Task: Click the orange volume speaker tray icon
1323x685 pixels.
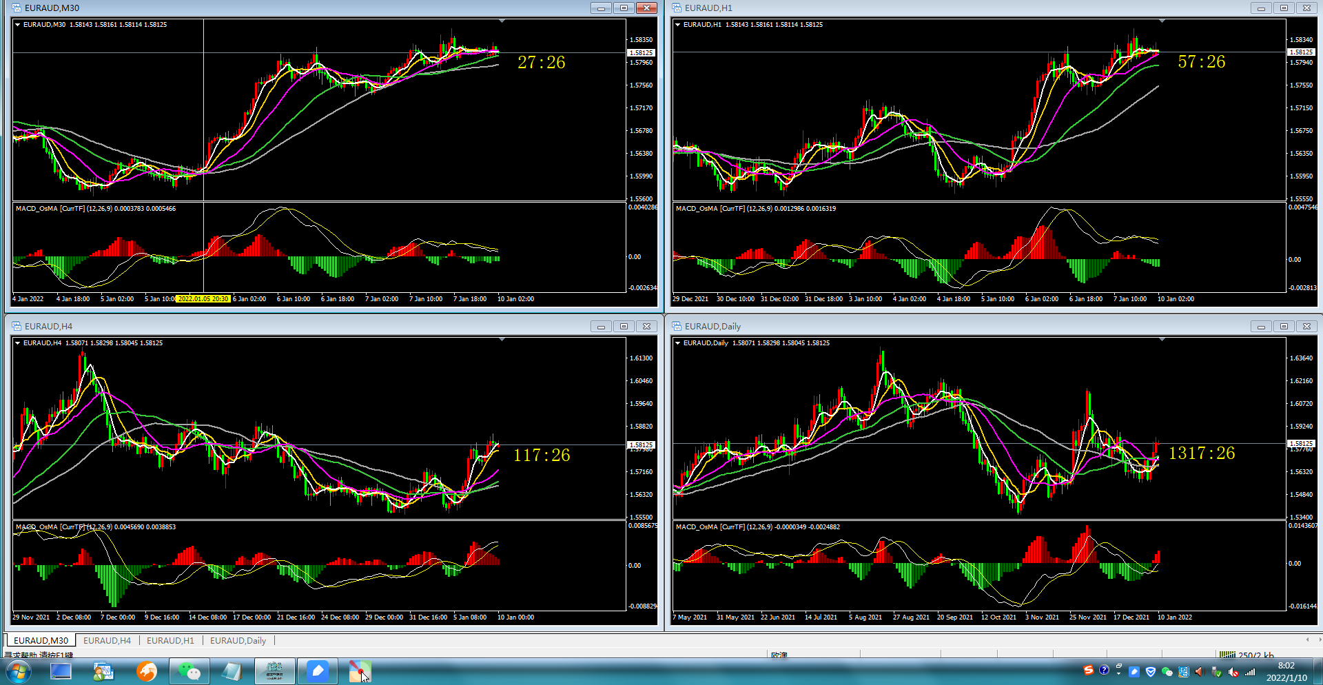Action: [x=1200, y=672]
